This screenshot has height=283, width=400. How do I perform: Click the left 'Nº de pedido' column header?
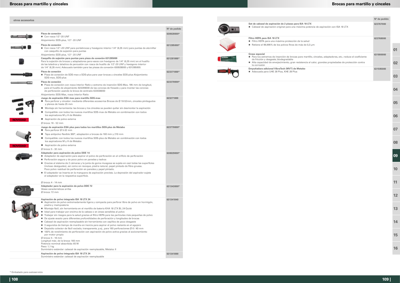click(174, 29)
